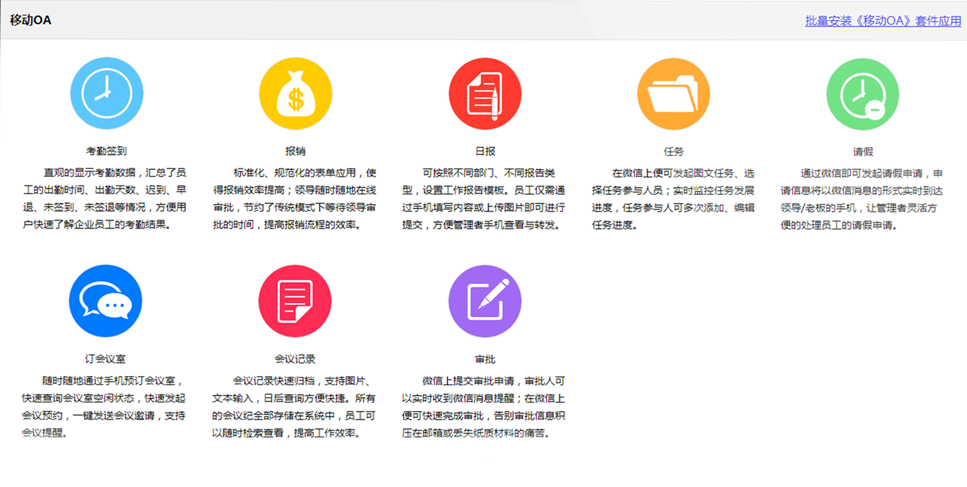Click the 考勤签到 title label
967x487 pixels.
[107, 151]
